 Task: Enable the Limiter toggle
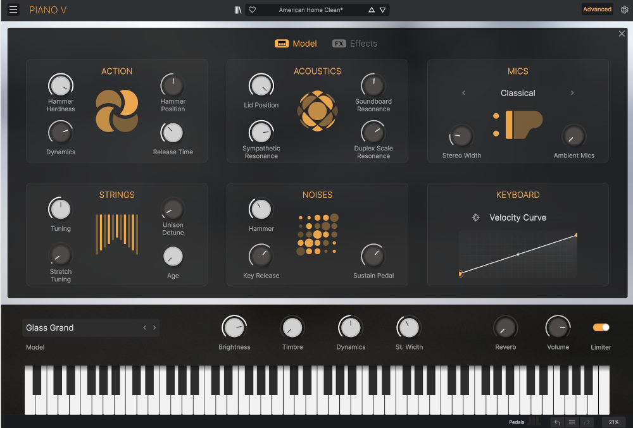(601, 328)
